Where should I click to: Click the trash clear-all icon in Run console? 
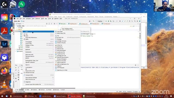click(x=18, y=79)
